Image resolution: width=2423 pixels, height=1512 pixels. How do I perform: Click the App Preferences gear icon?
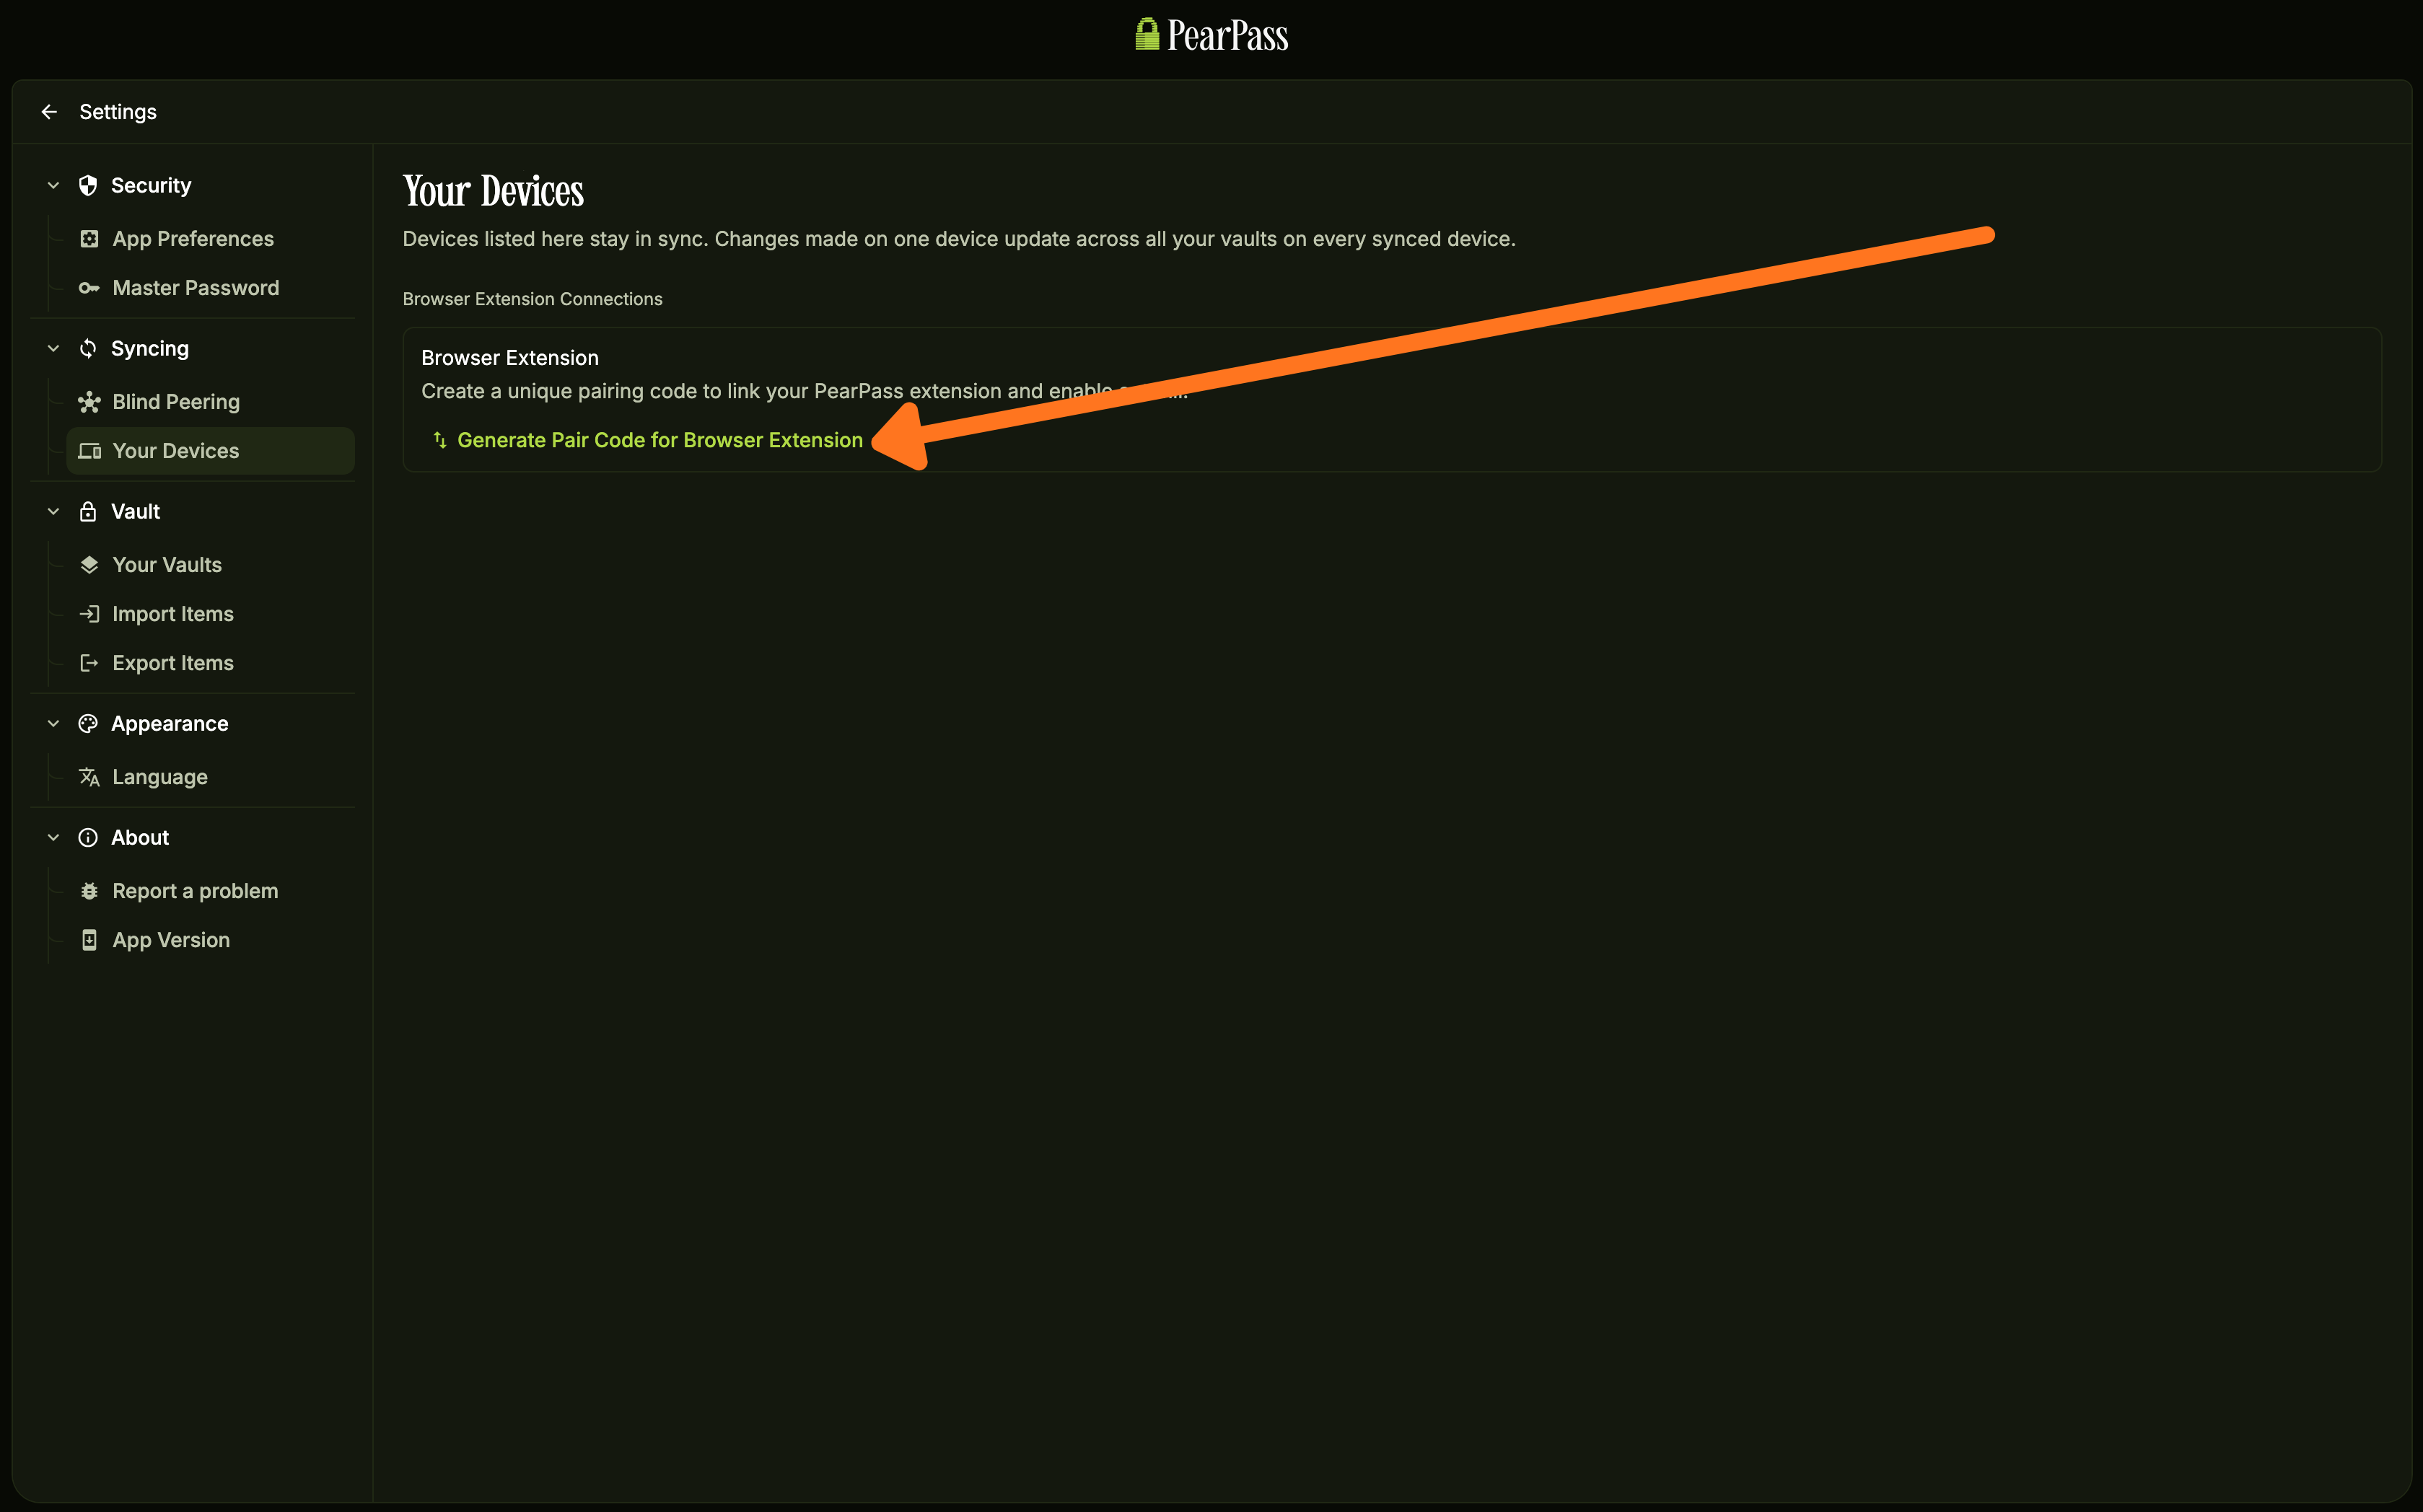coord(89,239)
